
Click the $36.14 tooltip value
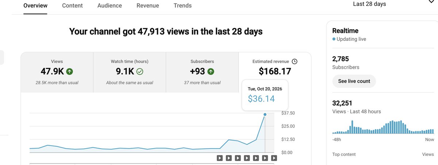(x=261, y=99)
